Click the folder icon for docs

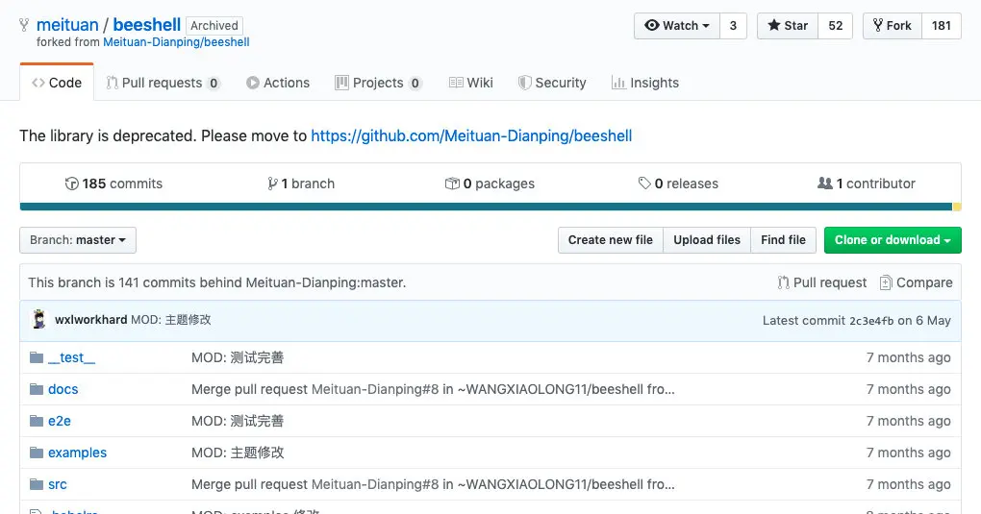tap(37, 389)
